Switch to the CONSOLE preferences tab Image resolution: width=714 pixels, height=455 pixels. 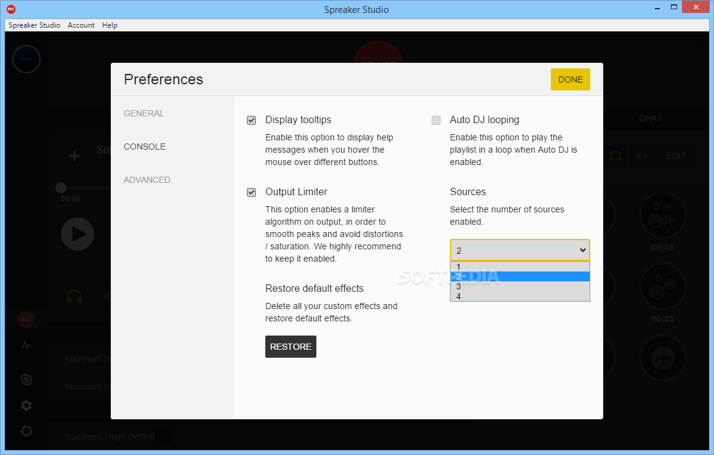145,147
